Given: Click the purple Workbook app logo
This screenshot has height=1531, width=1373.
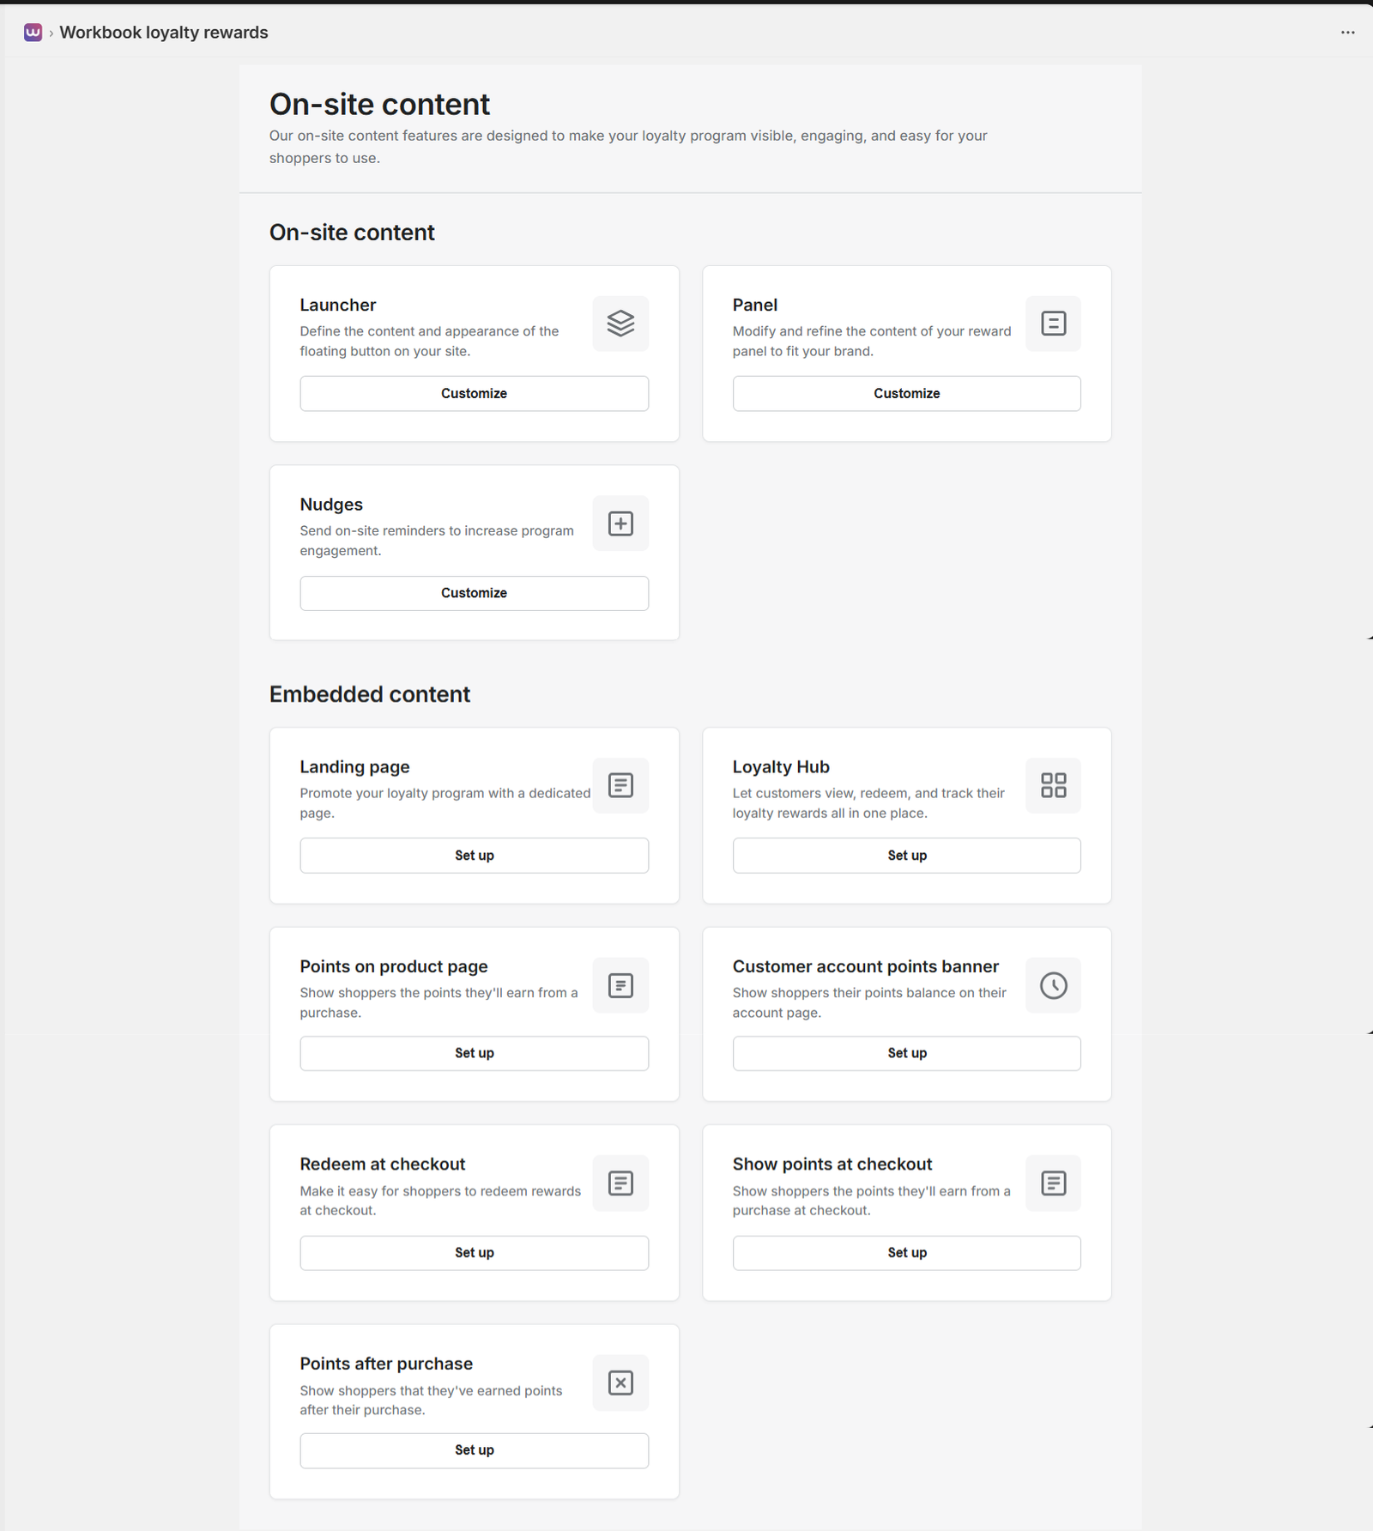Looking at the screenshot, I should 32,32.
